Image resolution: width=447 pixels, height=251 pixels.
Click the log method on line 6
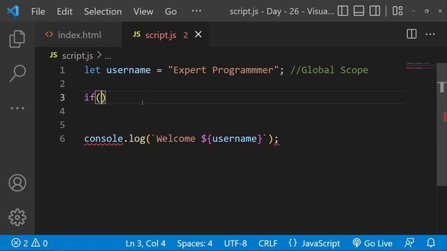click(137, 139)
